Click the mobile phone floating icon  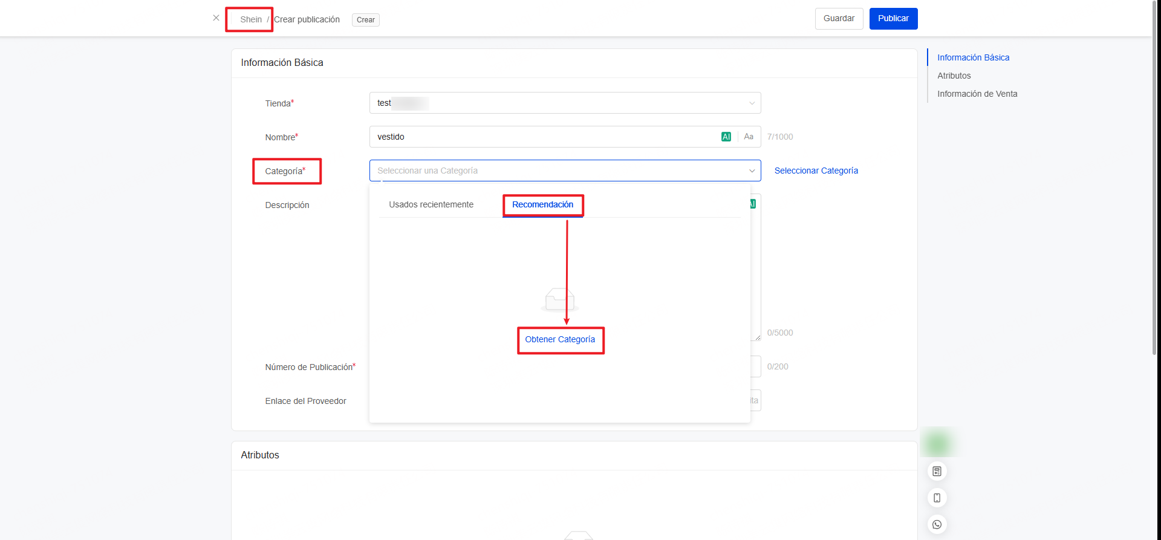[x=937, y=498]
